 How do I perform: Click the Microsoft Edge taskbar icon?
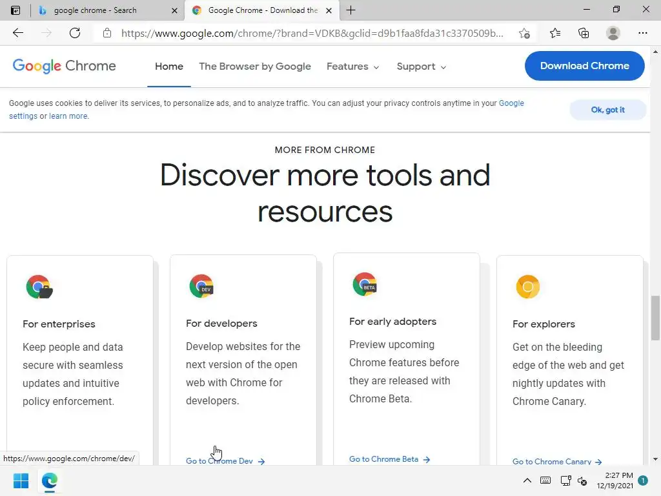(x=49, y=480)
